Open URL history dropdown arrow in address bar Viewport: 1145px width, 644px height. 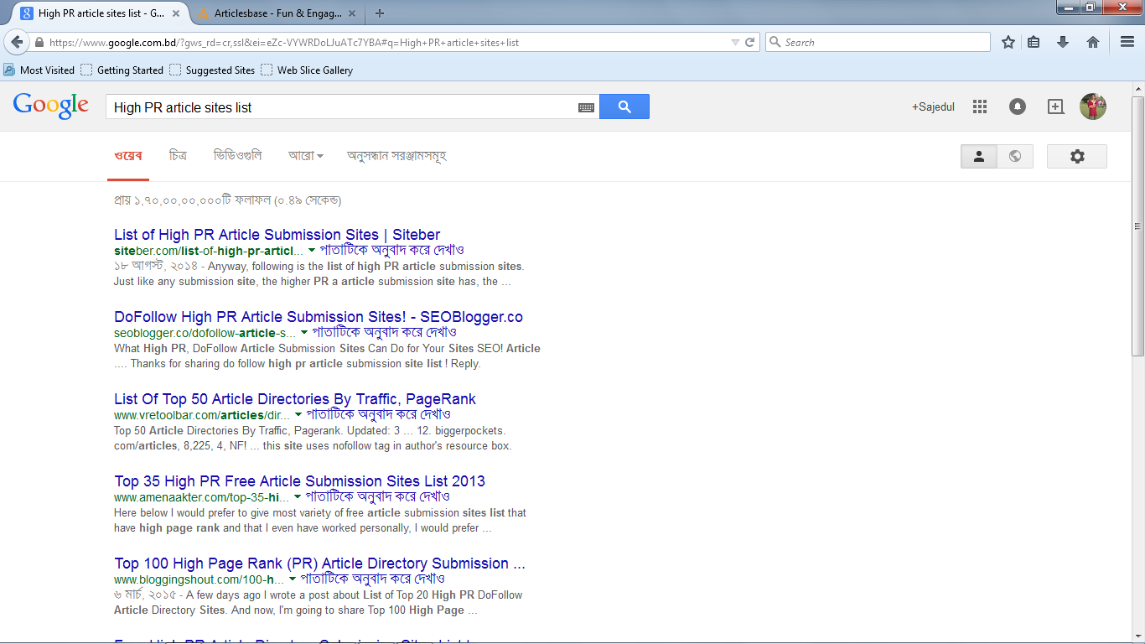735,42
